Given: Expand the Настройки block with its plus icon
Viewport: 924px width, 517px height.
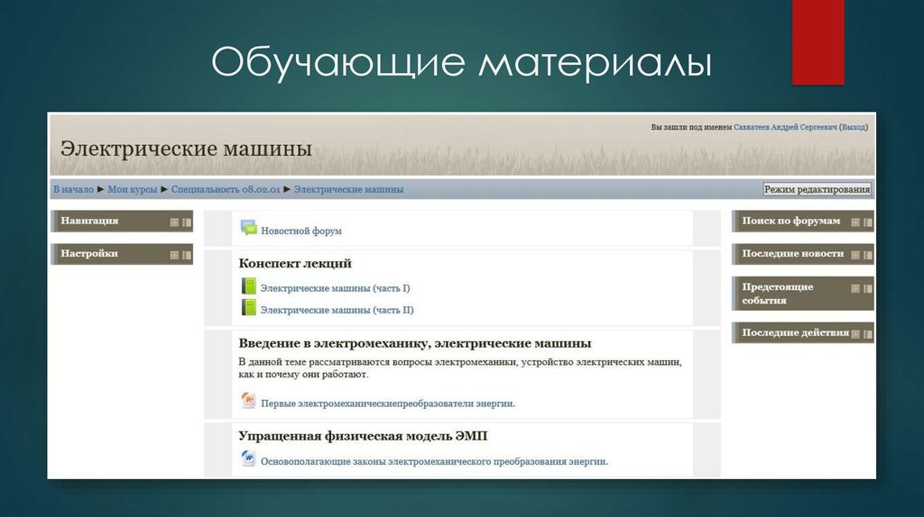Looking at the screenshot, I should point(174,255).
